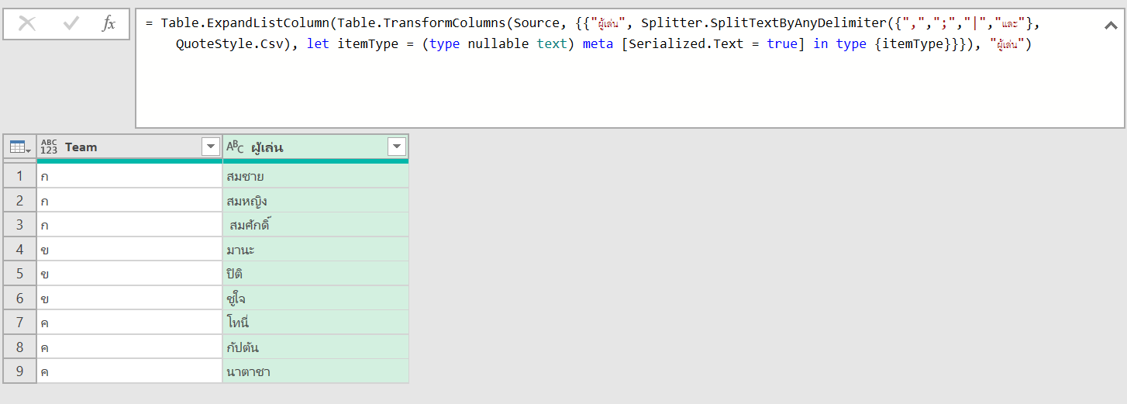Select row number 1
Image resolution: width=1127 pixels, height=404 pixels.
19,176
